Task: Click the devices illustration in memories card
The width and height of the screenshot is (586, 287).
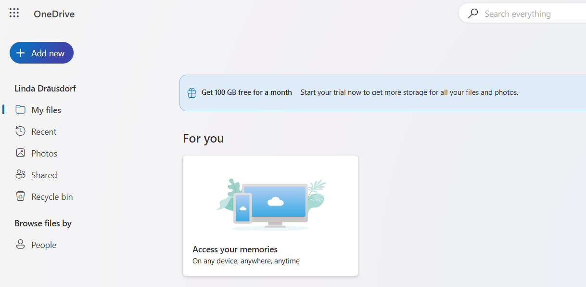Action: pyautogui.click(x=271, y=204)
